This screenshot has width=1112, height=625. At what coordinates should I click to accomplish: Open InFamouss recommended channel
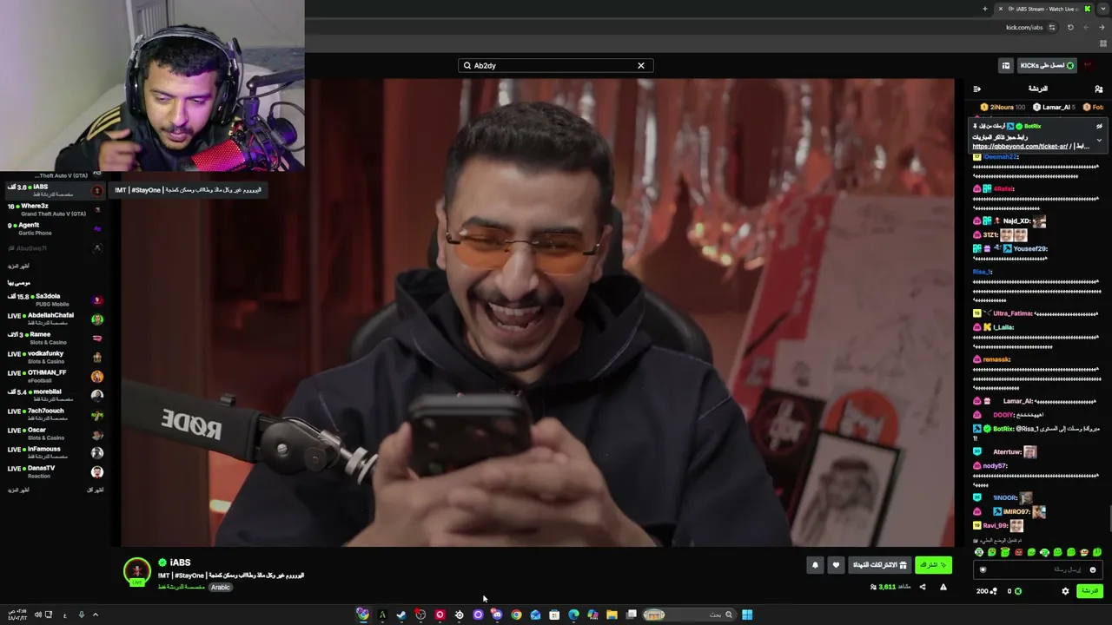click(54, 452)
